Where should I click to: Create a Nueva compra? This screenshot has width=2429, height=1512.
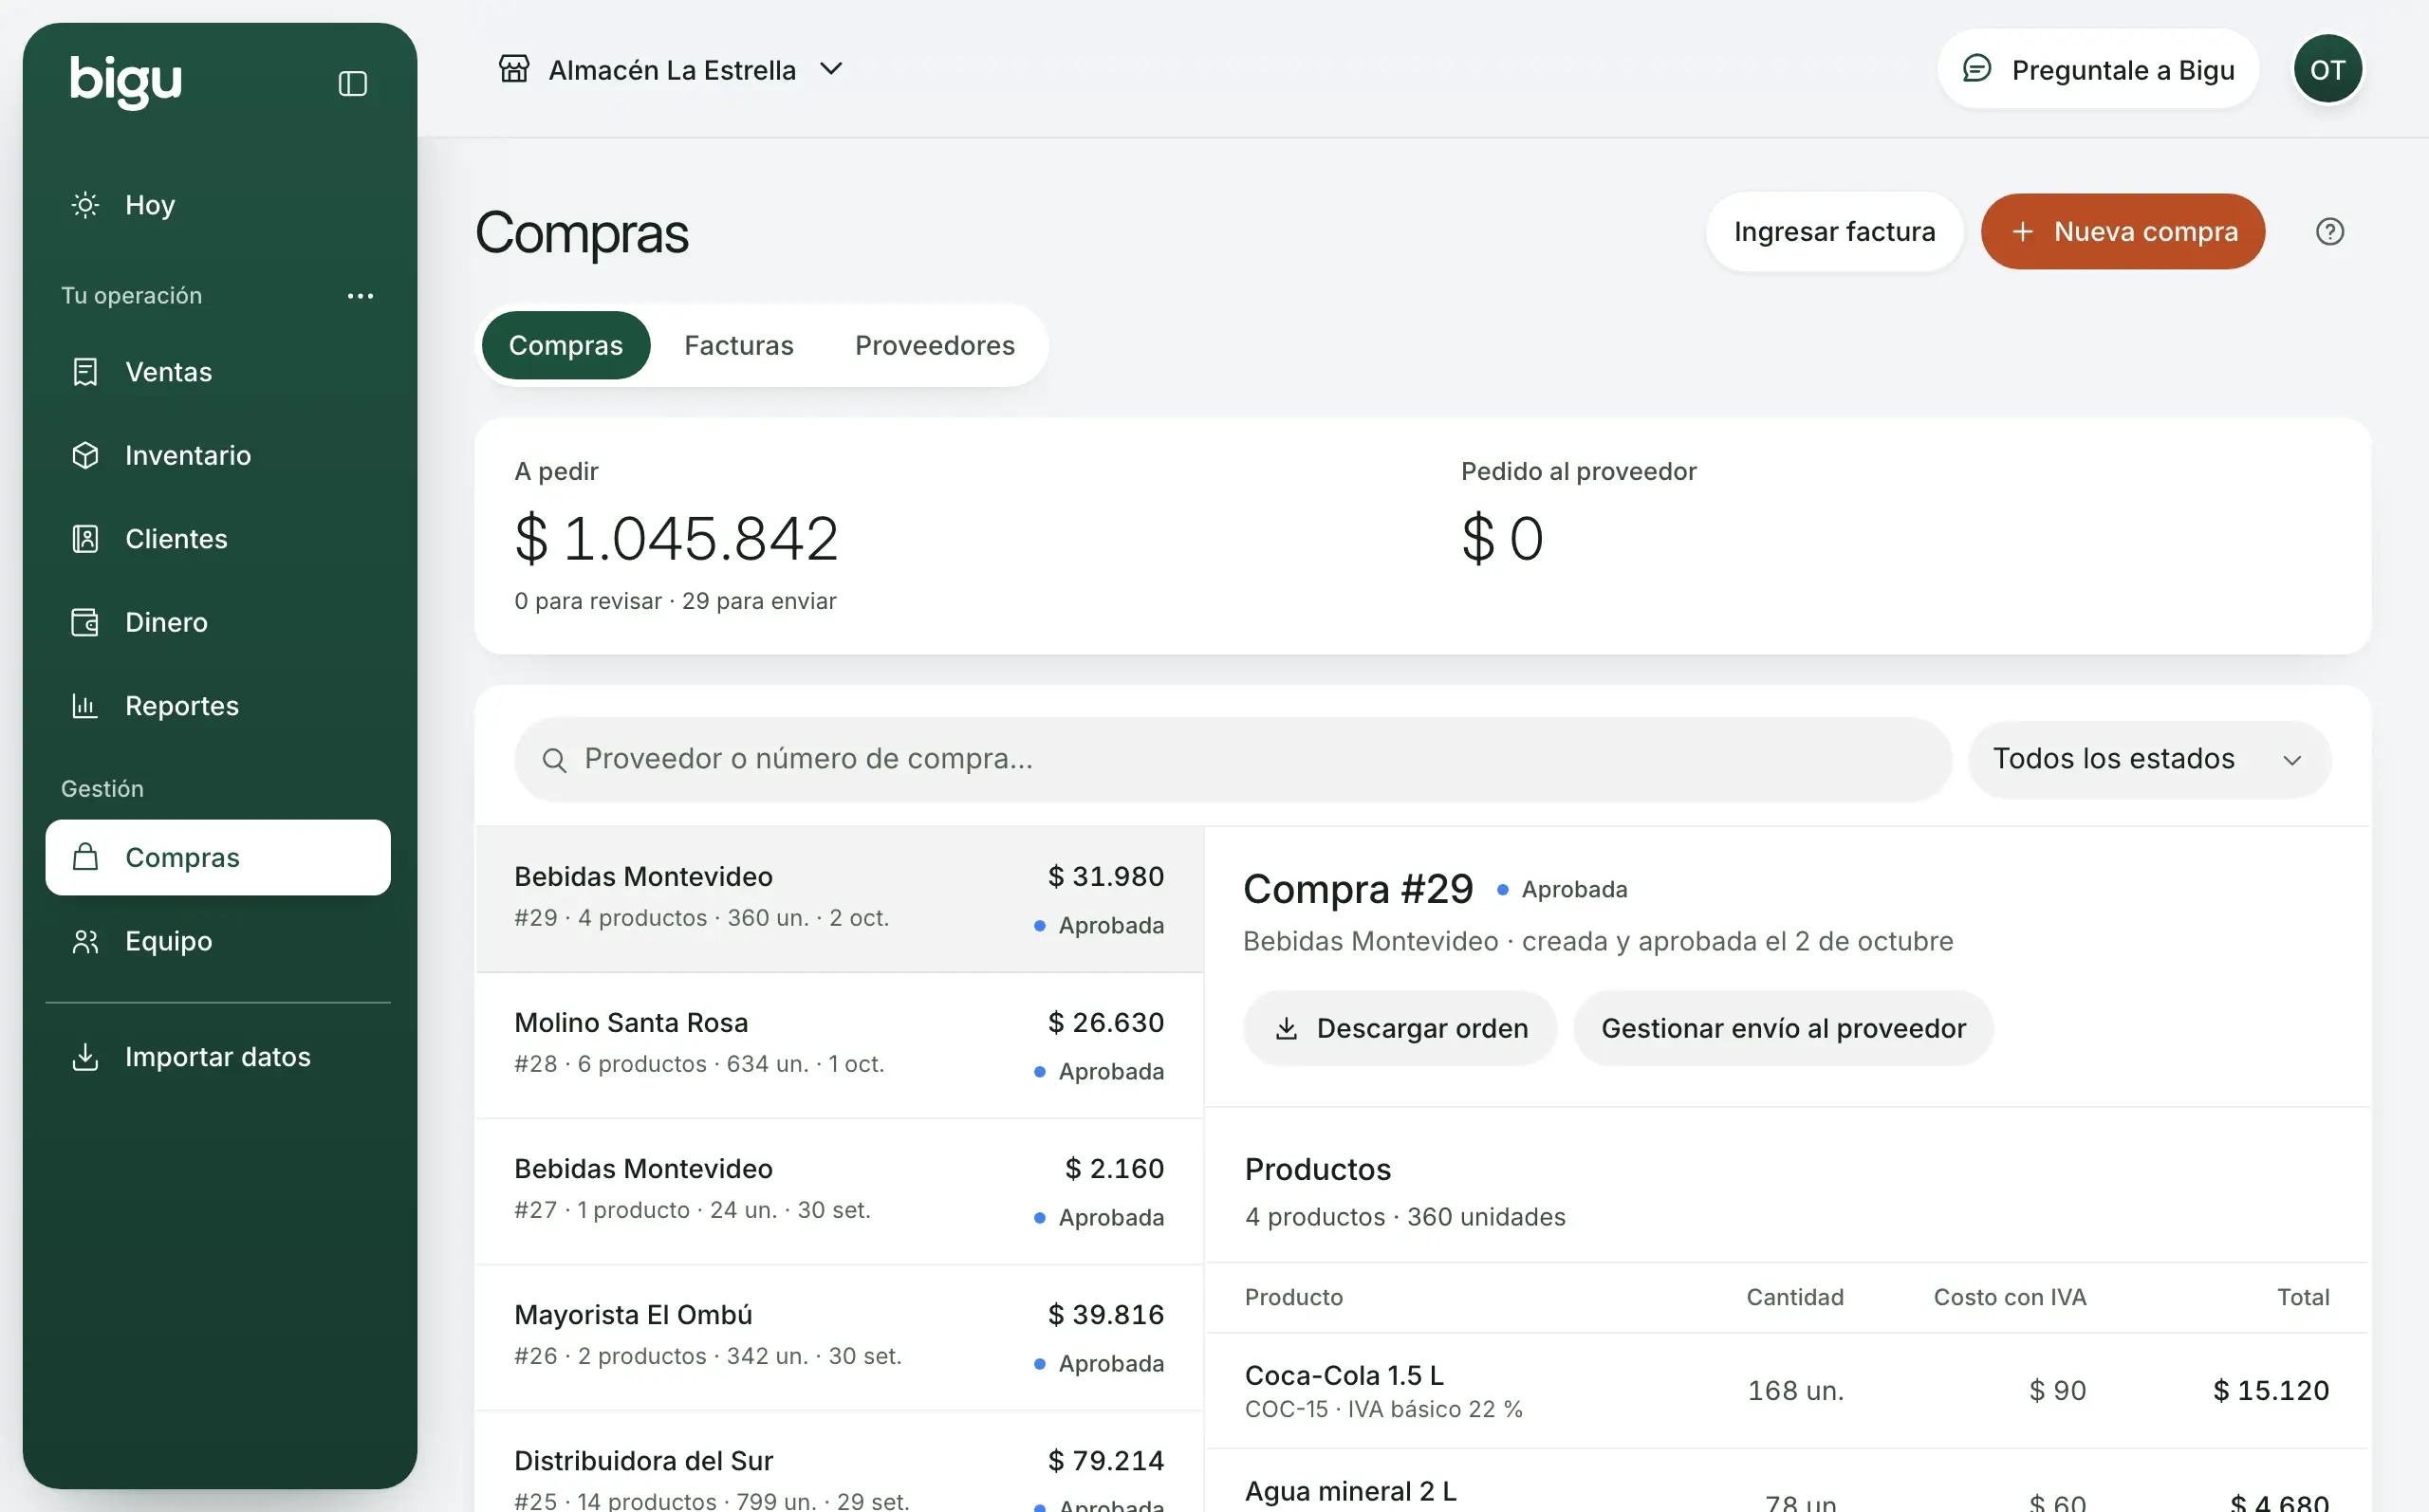click(x=2122, y=232)
